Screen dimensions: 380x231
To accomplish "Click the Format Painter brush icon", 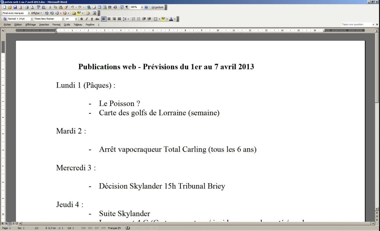I will coord(66,7).
